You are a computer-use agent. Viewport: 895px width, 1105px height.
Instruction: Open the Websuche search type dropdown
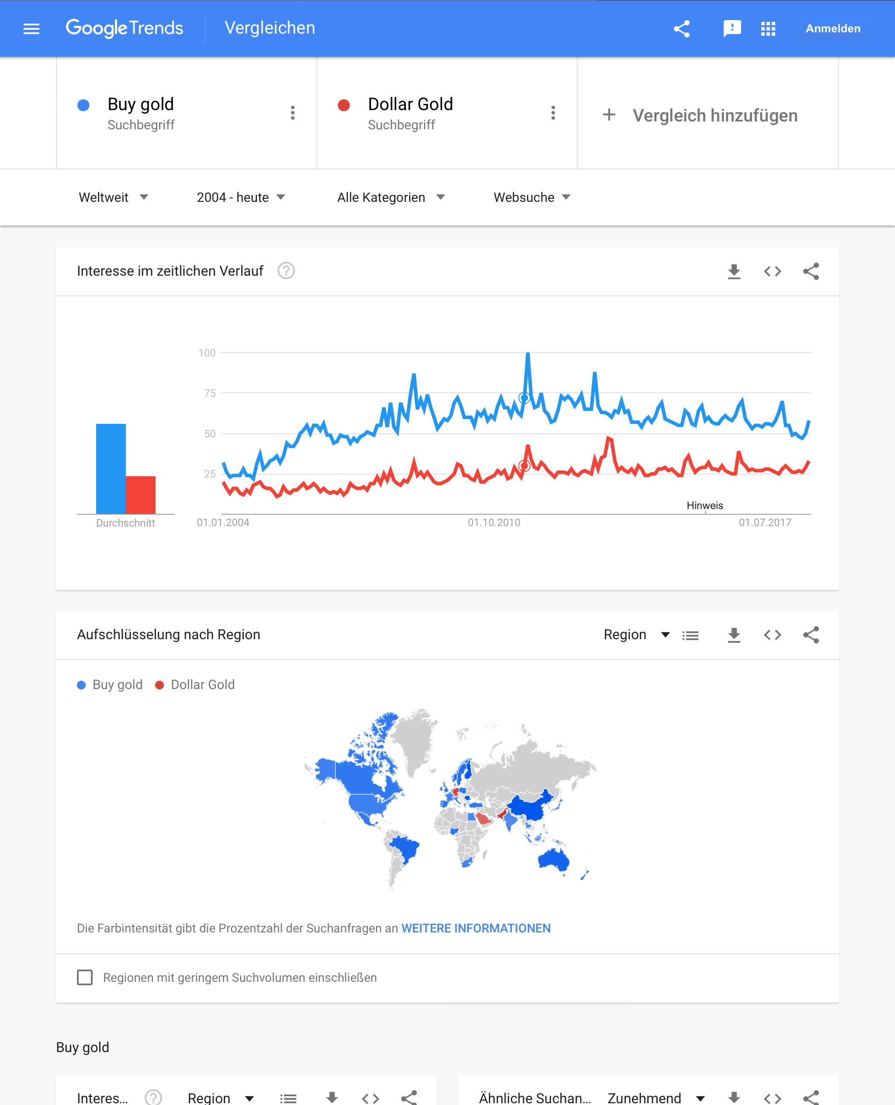pyautogui.click(x=532, y=197)
